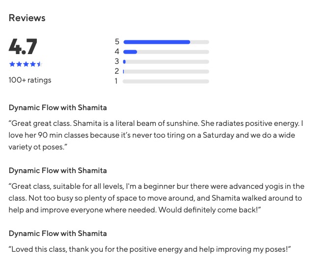Click the number 5 rating label
Image resolution: width=321 pixels, height=267 pixels.
[x=117, y=42]
